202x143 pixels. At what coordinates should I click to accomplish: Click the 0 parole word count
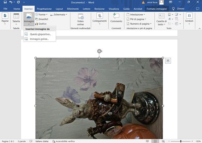tap(22, 141)
